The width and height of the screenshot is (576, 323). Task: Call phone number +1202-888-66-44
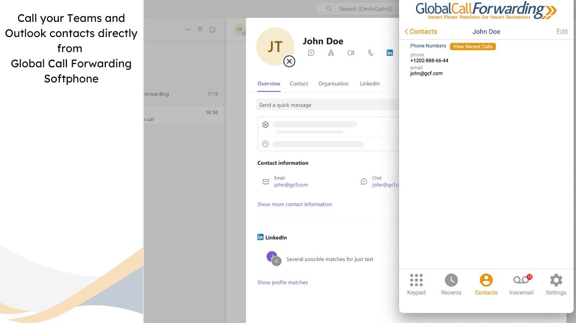[429, 61]
